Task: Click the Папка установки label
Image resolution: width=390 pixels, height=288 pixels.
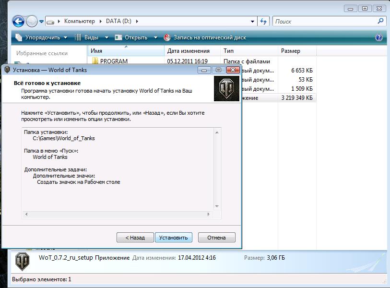Action: 46,132
